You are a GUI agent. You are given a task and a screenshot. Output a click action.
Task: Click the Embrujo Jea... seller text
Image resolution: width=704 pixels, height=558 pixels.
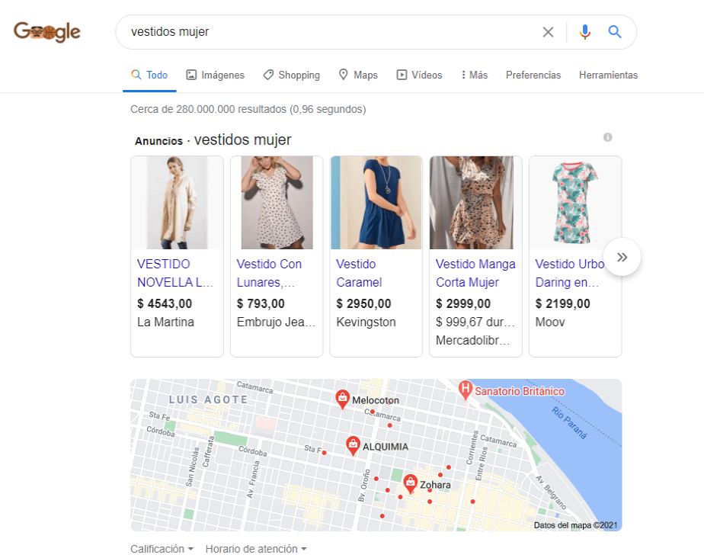click(276, 322)
